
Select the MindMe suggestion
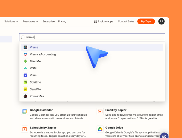92,61
